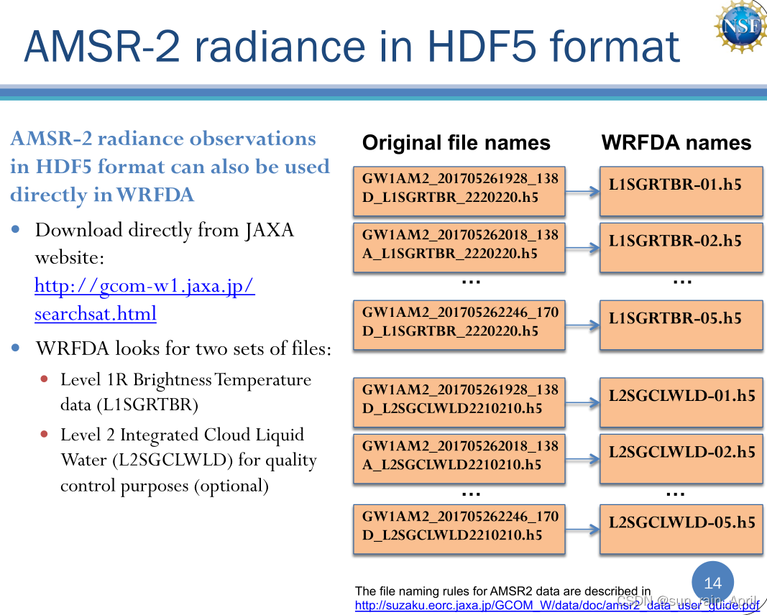Click the slide number 14 badge
Image resolution: width=767 pixels, height=615 pixels.
pyautogui.click(x=712, y=582)
